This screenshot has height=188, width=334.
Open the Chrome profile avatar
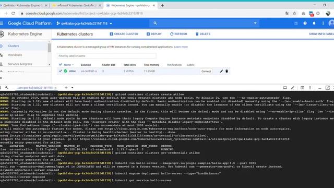tap(328, 13)
